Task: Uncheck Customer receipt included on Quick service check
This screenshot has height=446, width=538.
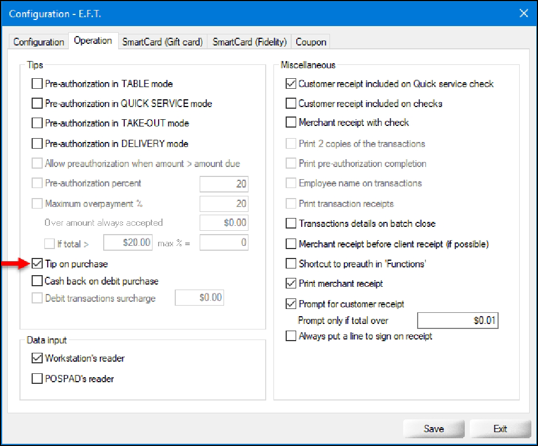Action: [291, 84]
